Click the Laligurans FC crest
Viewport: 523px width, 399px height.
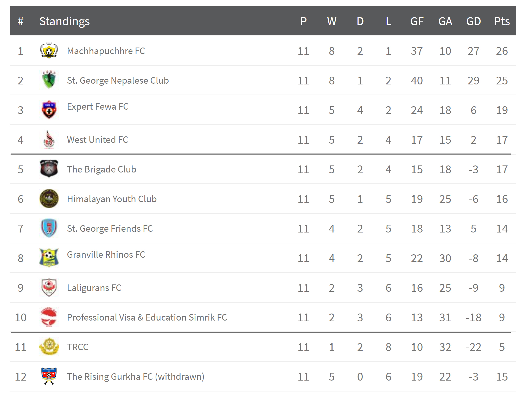(49, 287)
